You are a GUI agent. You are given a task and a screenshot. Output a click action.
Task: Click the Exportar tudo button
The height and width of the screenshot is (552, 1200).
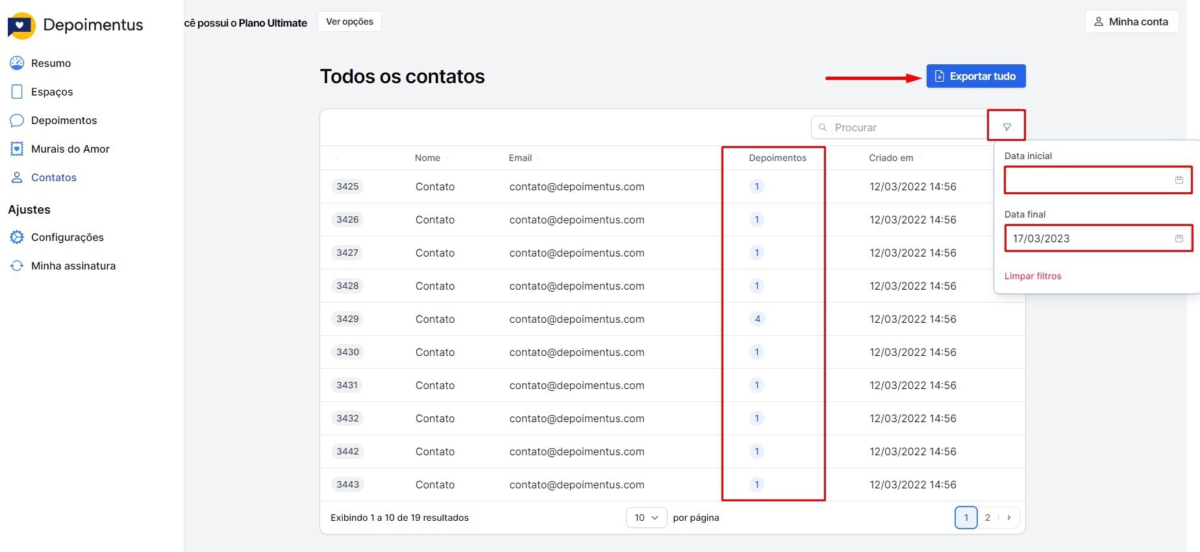click(975, 76)
